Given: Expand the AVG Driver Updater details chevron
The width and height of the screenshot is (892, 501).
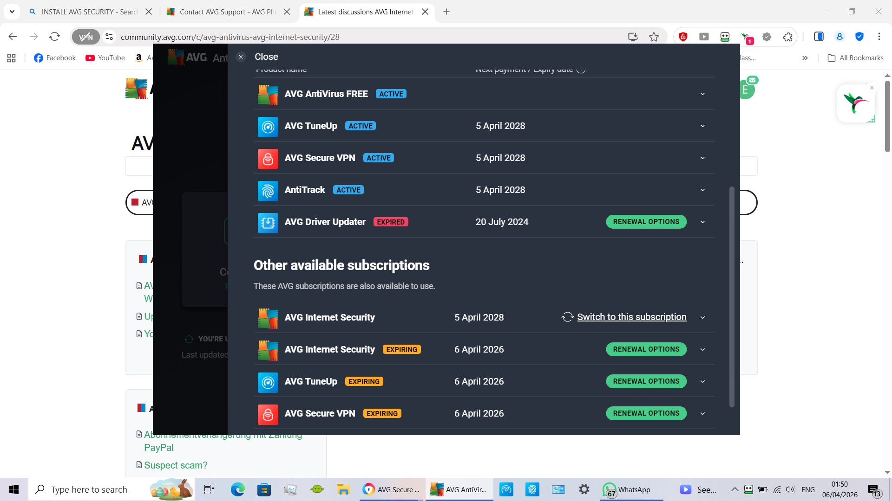Looking at the screenshot, I should click(702, 222).
